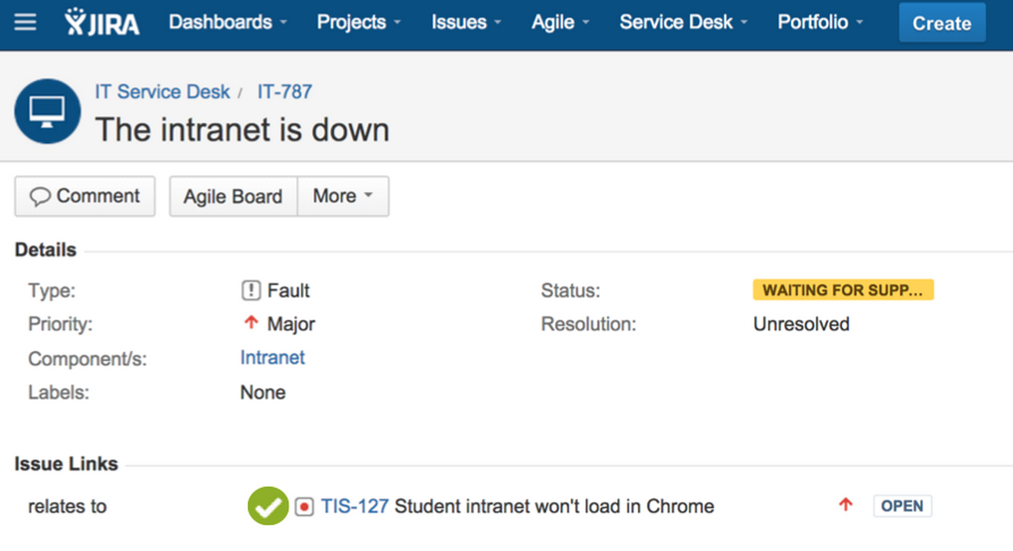Open the Issues menu

466,22
